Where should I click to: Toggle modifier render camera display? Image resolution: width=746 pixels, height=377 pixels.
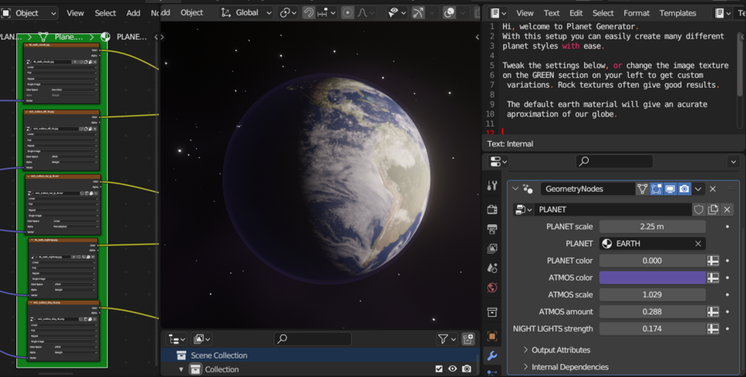point(684,188)
